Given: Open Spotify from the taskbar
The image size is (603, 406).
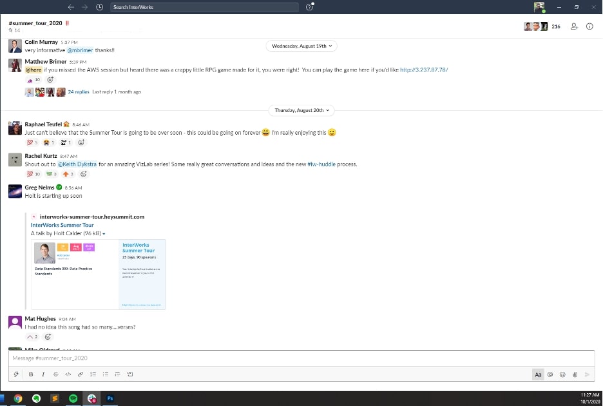Looking at the screenshot, I should point(73,399).
